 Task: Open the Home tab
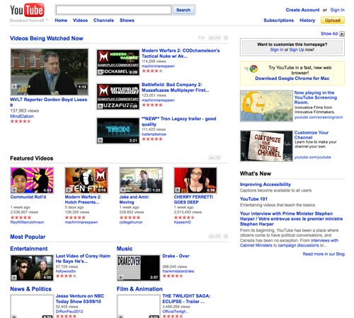pyautogui.click(x=61, y=20)
